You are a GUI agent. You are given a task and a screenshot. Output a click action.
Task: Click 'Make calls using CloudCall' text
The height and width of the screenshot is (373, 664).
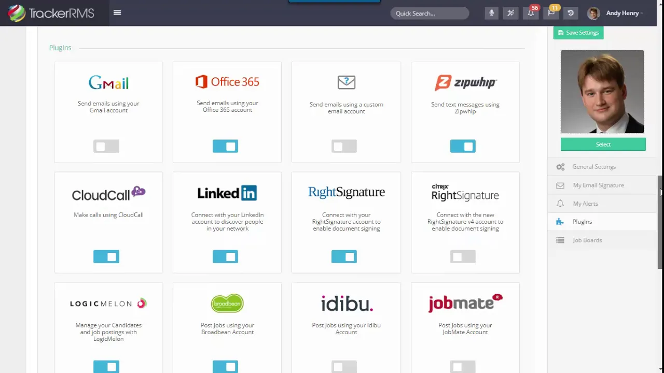click(108, 215)
